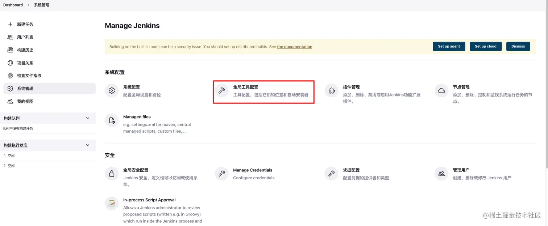This screenshot has width=548, height=226.
Task: Click the file-gear icon for Managed files
Action: click(112, 120)
